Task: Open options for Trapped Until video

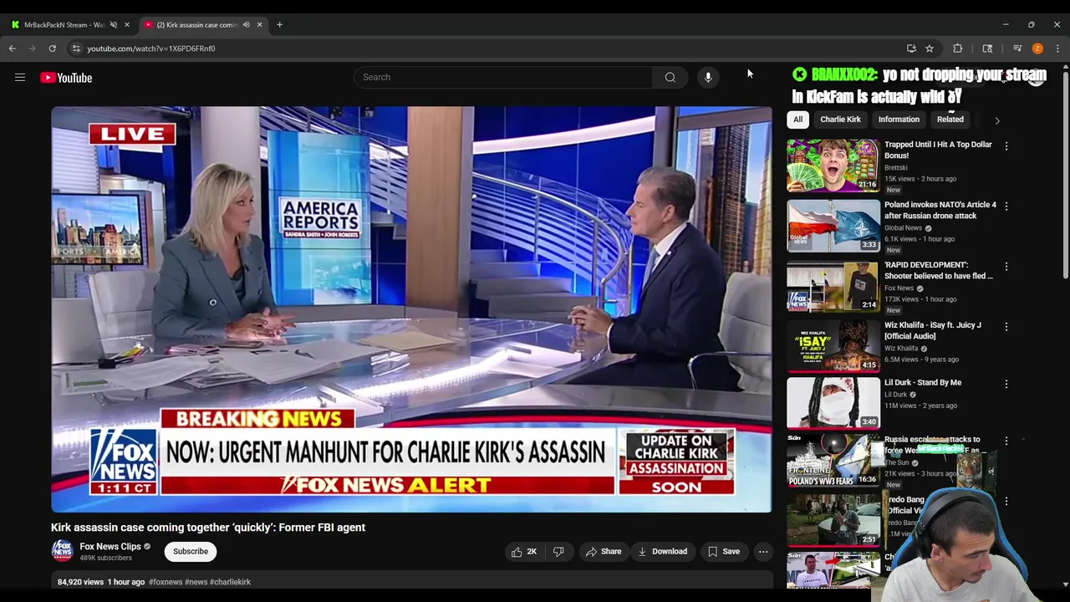Action: [x=1006, y=145]
